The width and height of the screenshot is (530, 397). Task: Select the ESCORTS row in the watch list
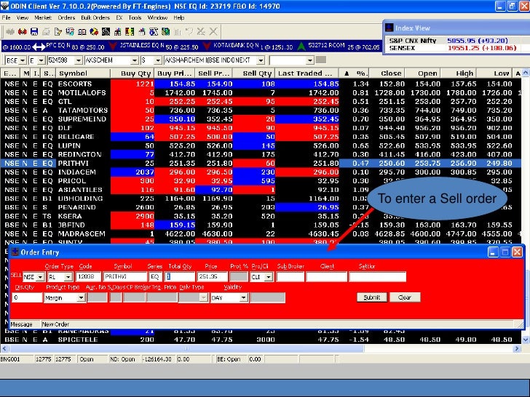pyautogui.click(x=261, y=84)
